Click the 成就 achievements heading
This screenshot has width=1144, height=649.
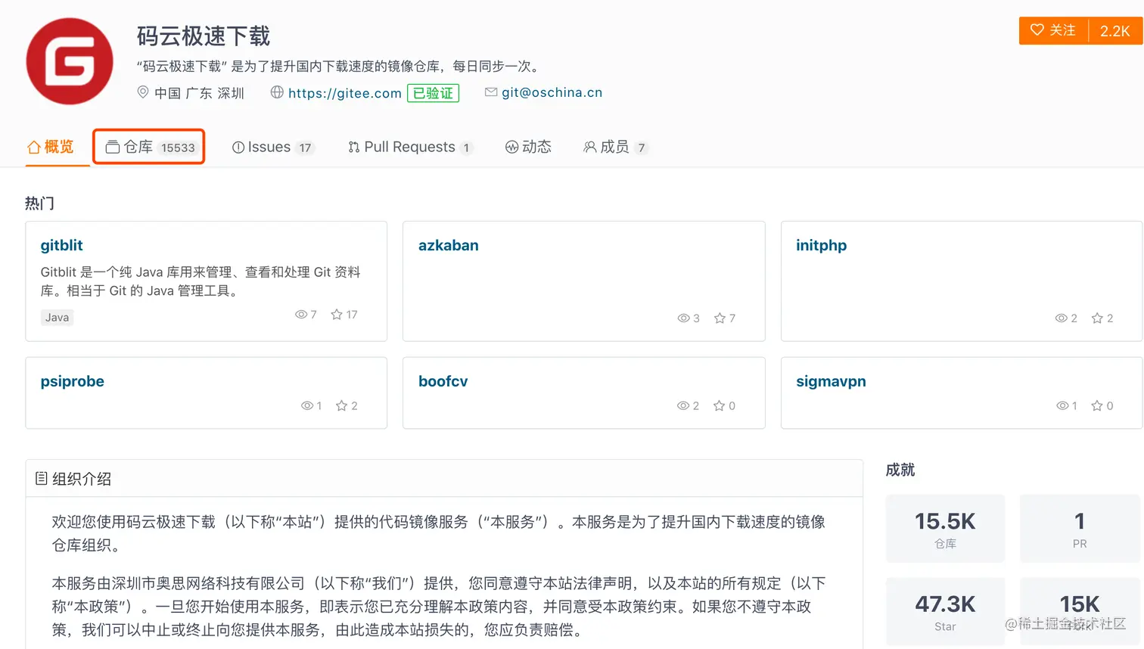[900, 470]
